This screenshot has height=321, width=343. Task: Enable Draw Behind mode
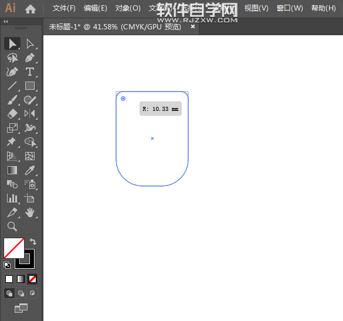click(x=21, y=293)
